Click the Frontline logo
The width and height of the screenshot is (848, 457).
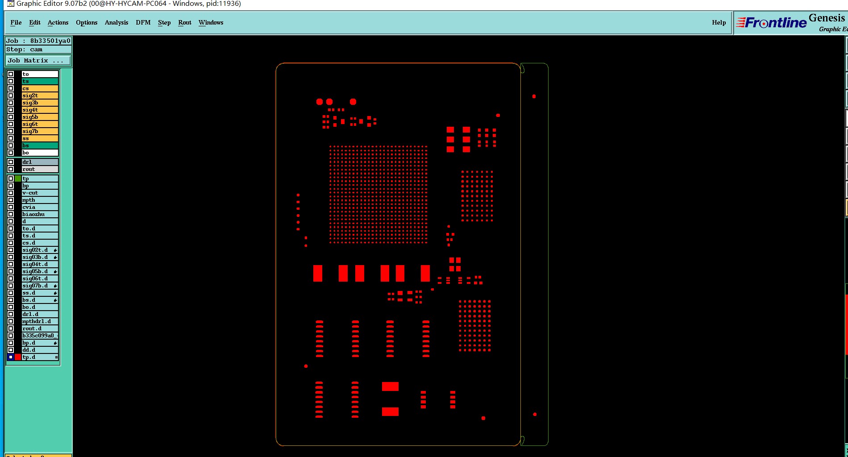(771, 22)
